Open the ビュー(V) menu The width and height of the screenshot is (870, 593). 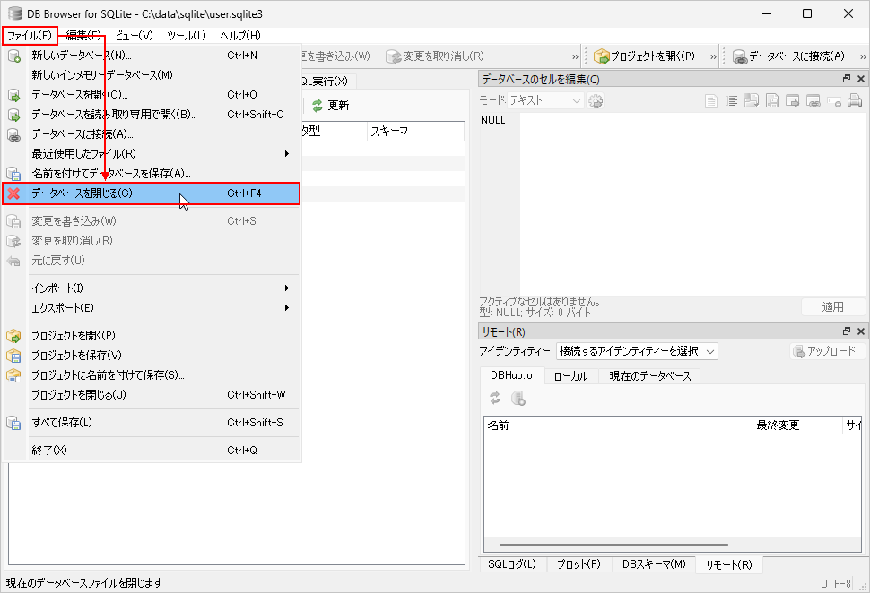[x=135, y=36]
